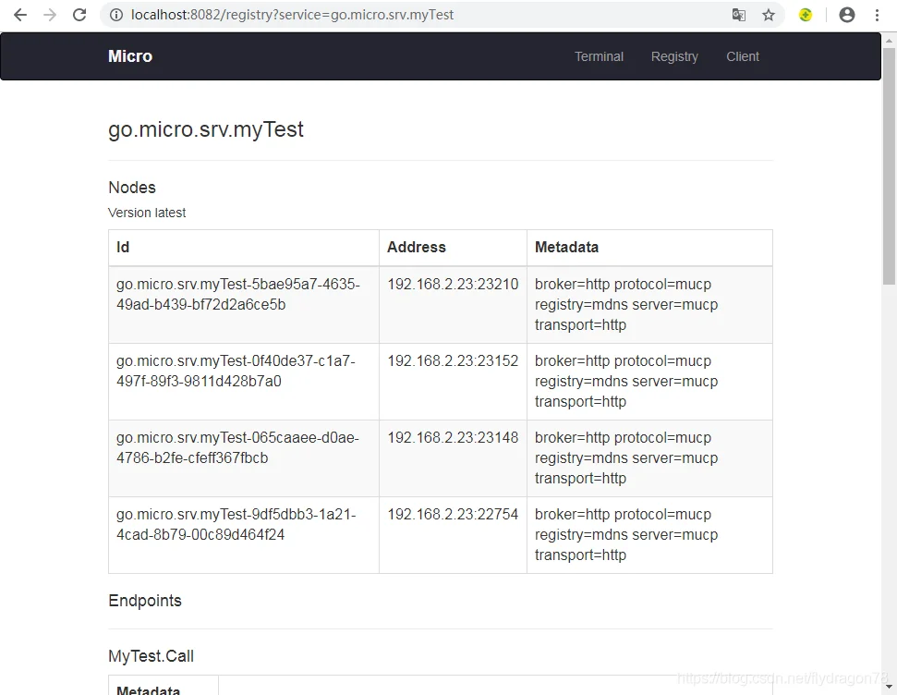The image size is (897, 695).
Task: Open the translate page icon
Action: tap(738, 15)
